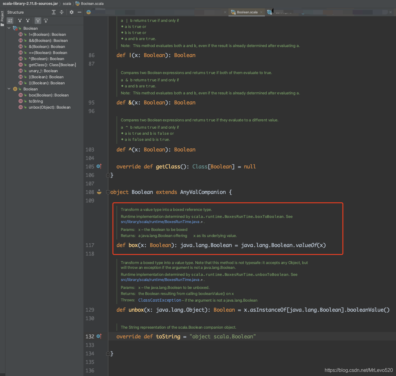Select |(Boolean): Boolean in Structure tree
Image resolution: width=396 pixels, height=376 pixels.
click(x=46, y=77)
